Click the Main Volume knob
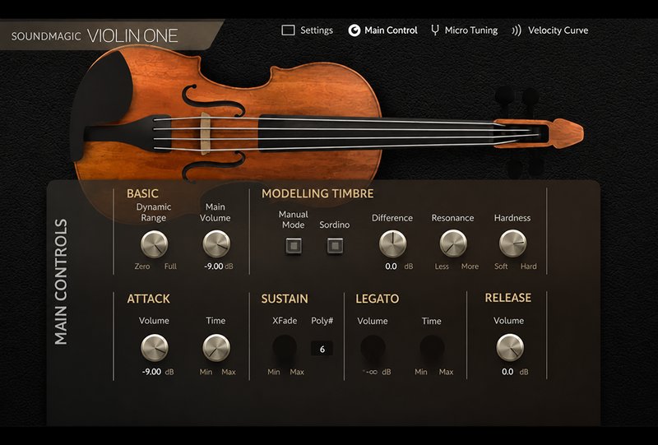Image resolution: width=658 pixels, height=445 pixels. (x=216, y=243)
